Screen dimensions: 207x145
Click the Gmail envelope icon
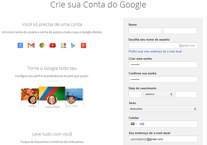(x=31, y=45)
